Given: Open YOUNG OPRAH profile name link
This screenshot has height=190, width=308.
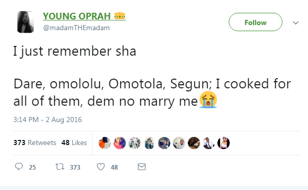Looking at the screenshot, I should 77,16.
